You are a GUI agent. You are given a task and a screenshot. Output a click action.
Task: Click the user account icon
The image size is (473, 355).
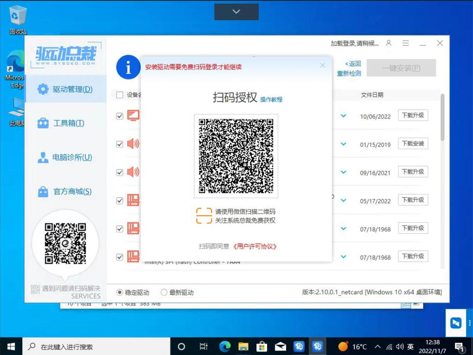click(389, 43)
